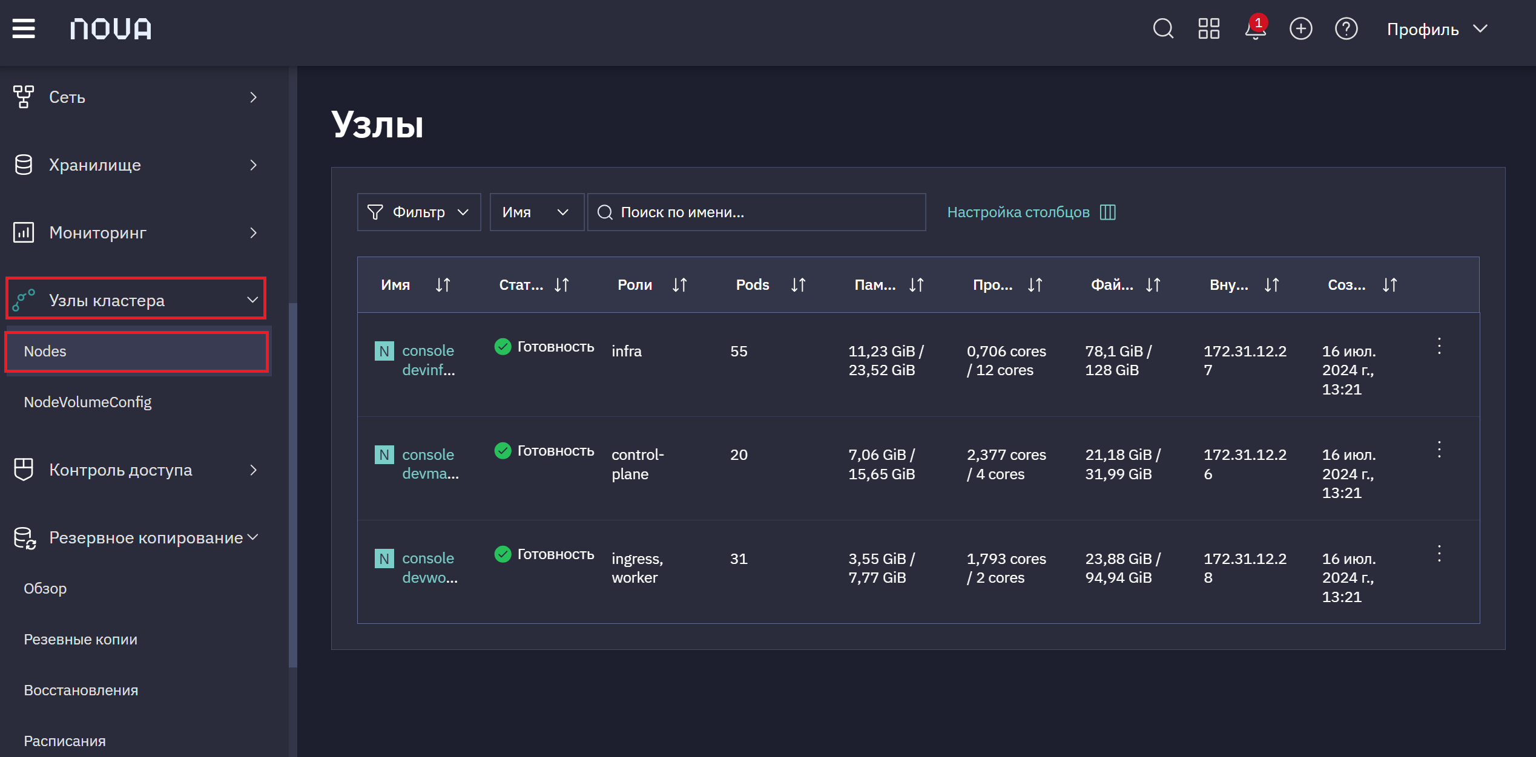1536x757 pixels.
Task: Click the Поиск по имени search field
Action: tap(756, 212)
